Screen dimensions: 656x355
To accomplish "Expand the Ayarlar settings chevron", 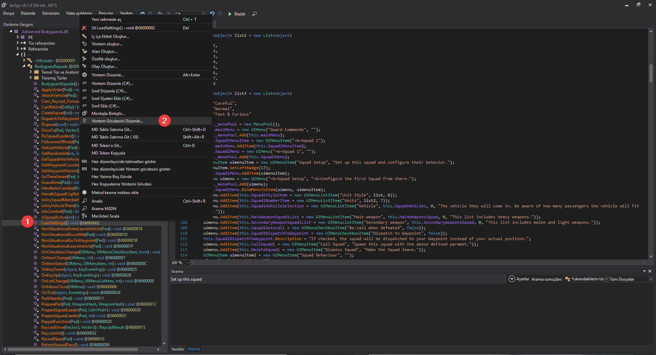I will click(512, 279).
